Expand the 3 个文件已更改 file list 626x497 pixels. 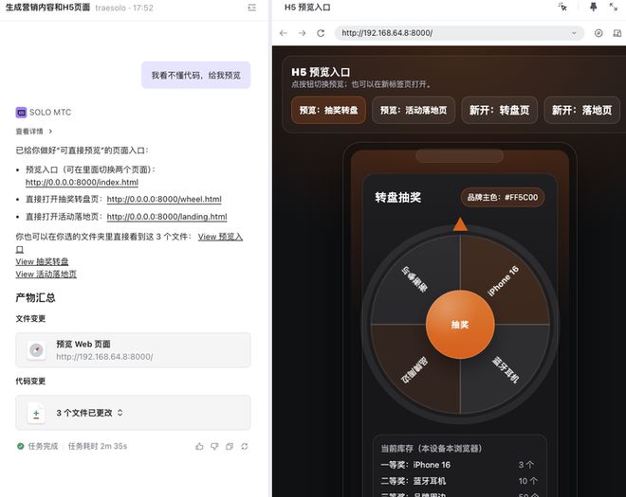click(x=120, y=413)
